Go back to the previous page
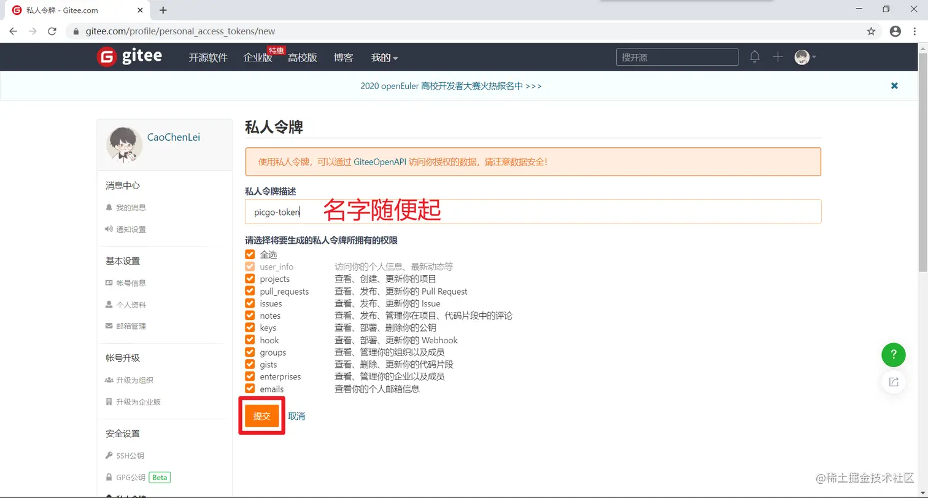This screenshot has width=928, height=498. point(14,31)
